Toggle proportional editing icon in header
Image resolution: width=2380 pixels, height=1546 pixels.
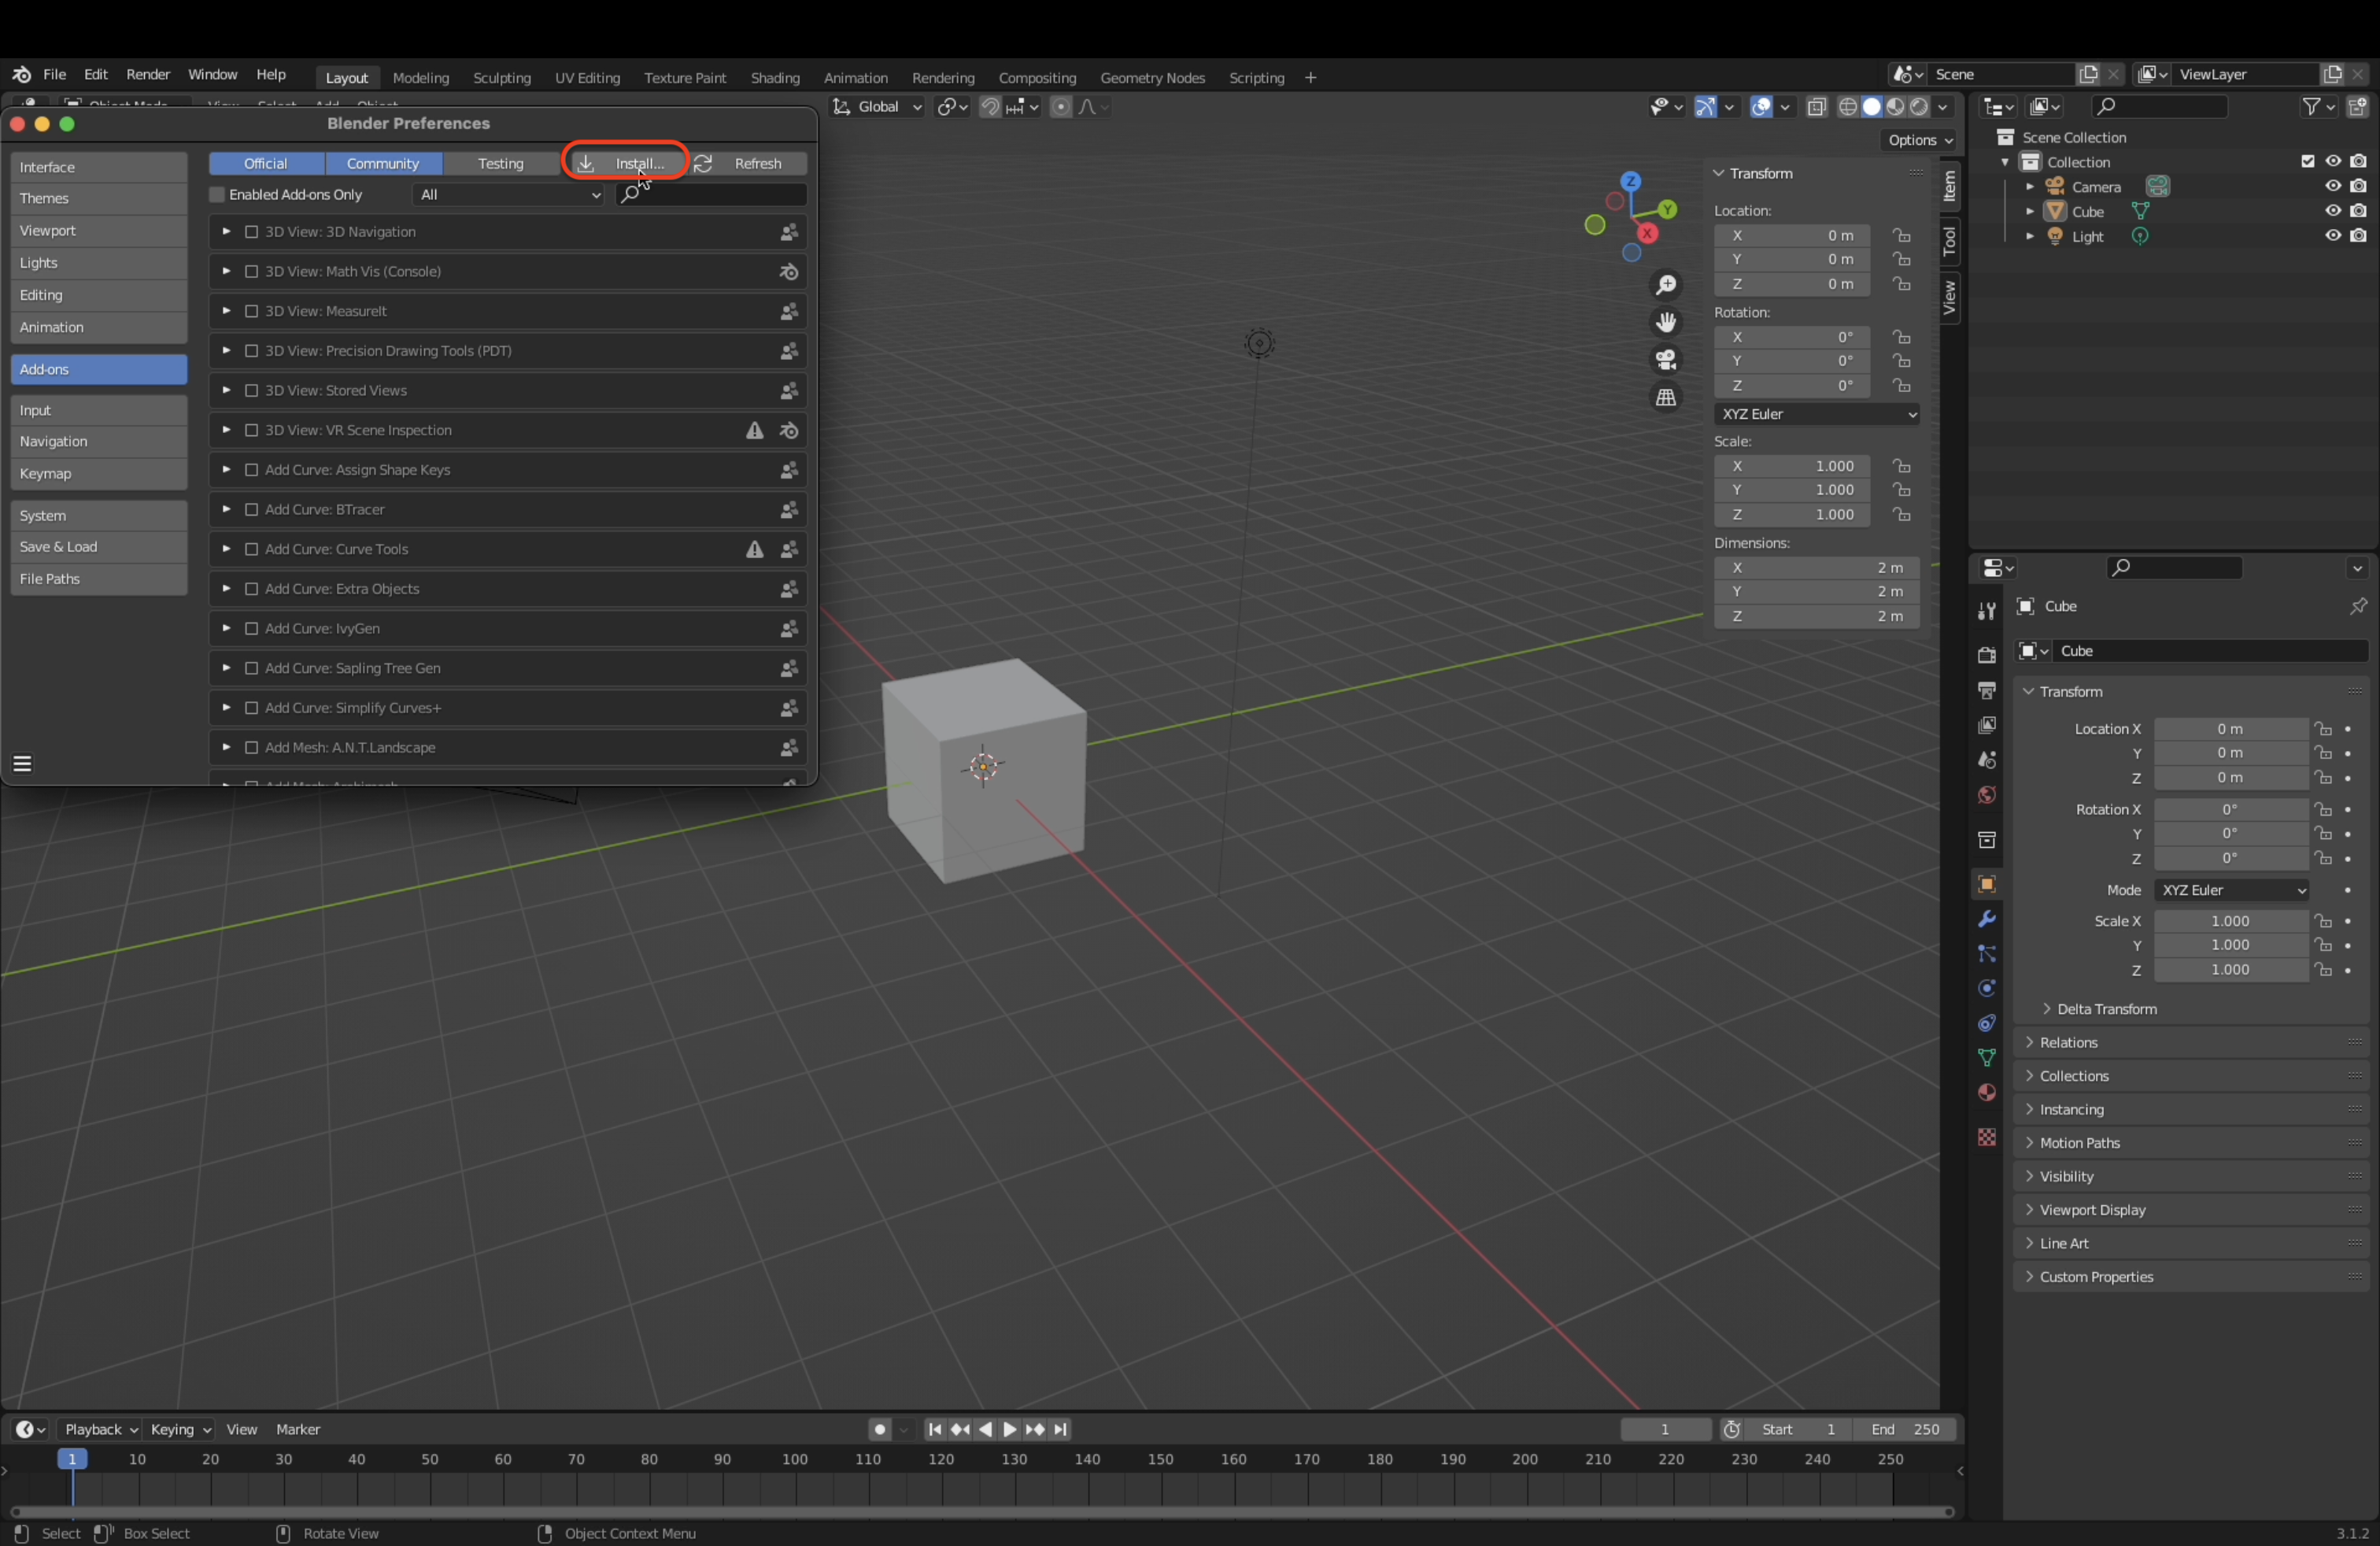point(1061,106)
